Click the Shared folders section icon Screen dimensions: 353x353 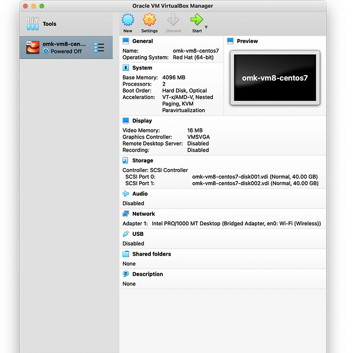[126, 254]
